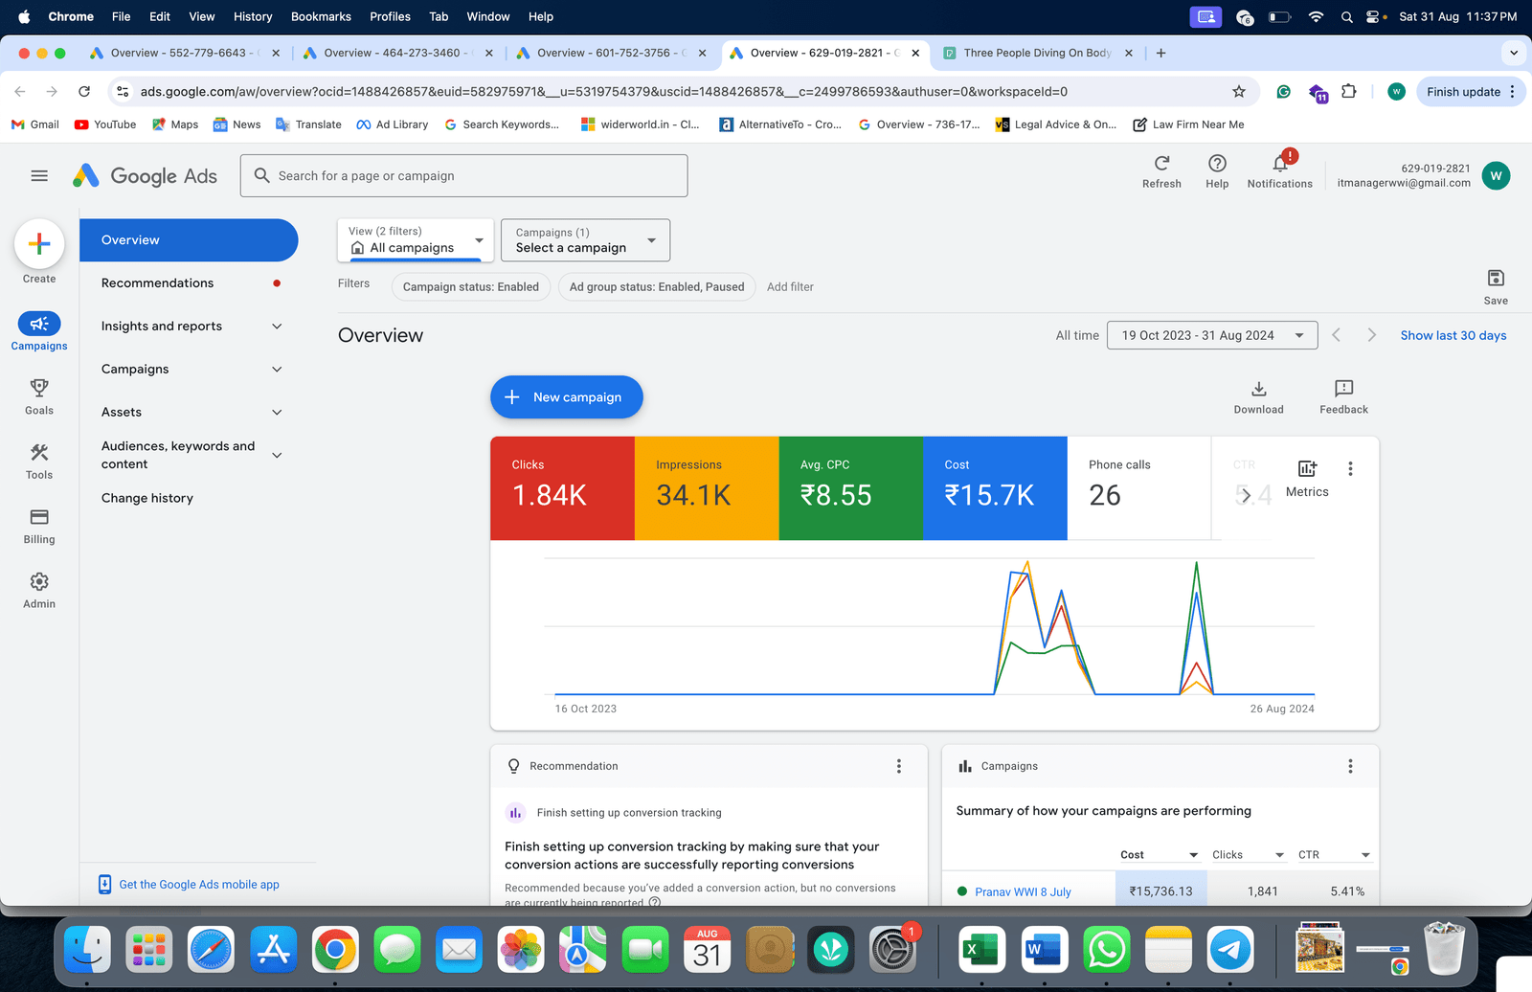Screen dimensions: 1532x992
Task: Switch to the Overview - 552-779-6643 tab
Action: [x=178, y=53]
